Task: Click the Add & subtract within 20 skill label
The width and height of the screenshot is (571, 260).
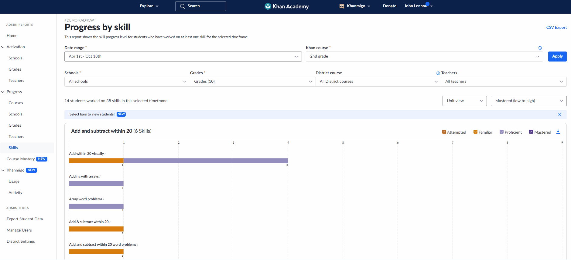Action: point(89,222)
